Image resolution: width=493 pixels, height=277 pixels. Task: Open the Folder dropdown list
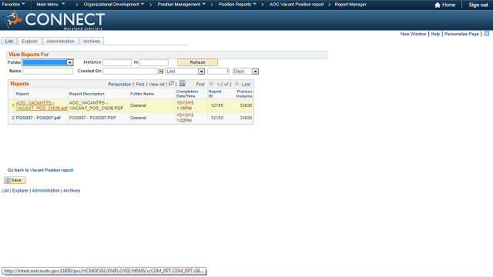coord(48,62)
